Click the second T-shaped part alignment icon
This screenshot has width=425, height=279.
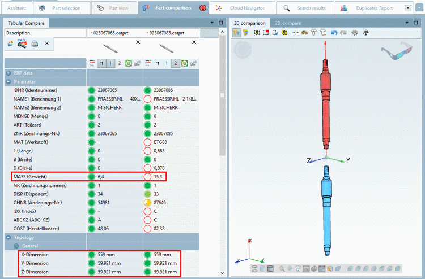[x=323, y=33]
